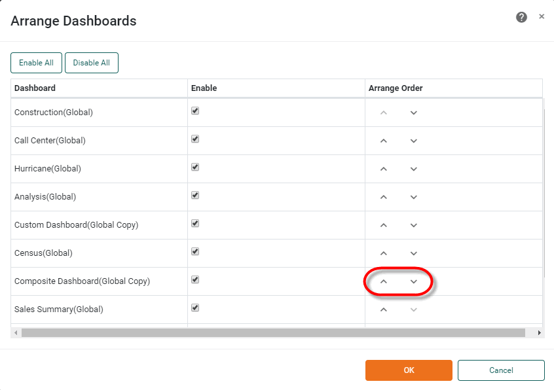Disable the Hurricane dashboard checkbox
This screenshot has height=390, width=554.
[x=194, y=167]
